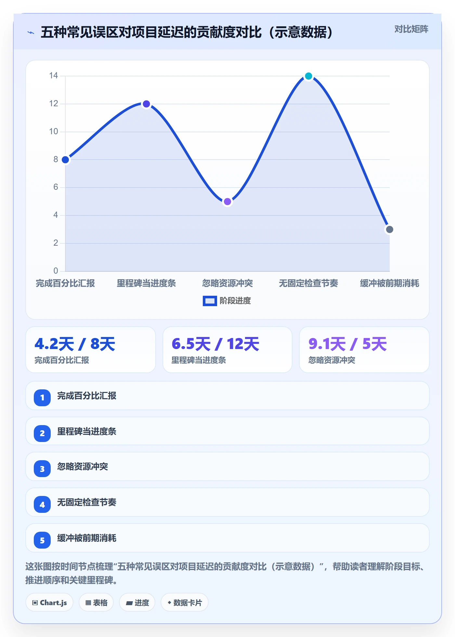Click the cyan peak point at 无固定检查节奏
The image size is (455, 637).
[308, 76]
